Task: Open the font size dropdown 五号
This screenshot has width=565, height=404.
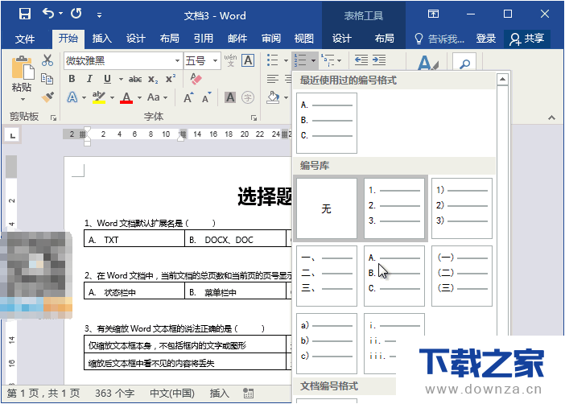Action: pyautogui.click(x=215, y=60)
